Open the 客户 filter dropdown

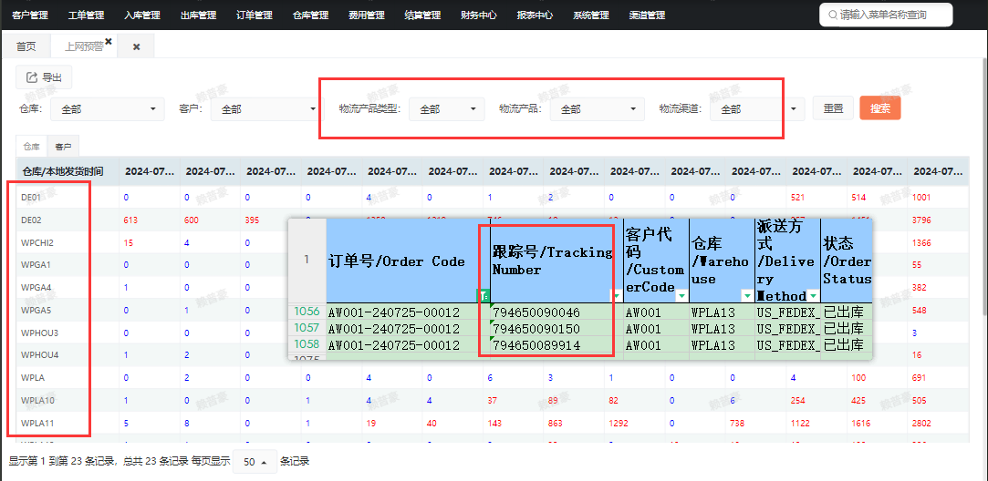click(268, 109)
